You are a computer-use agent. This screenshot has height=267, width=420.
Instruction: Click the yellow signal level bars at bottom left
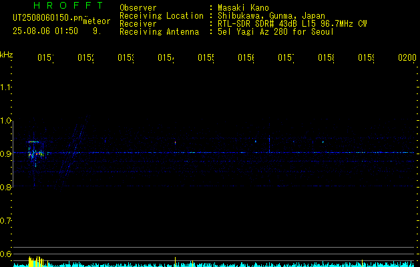pos(36,262)
